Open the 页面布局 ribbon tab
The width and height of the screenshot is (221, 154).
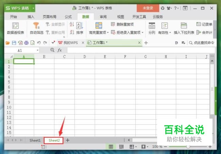tap(50, 17)
